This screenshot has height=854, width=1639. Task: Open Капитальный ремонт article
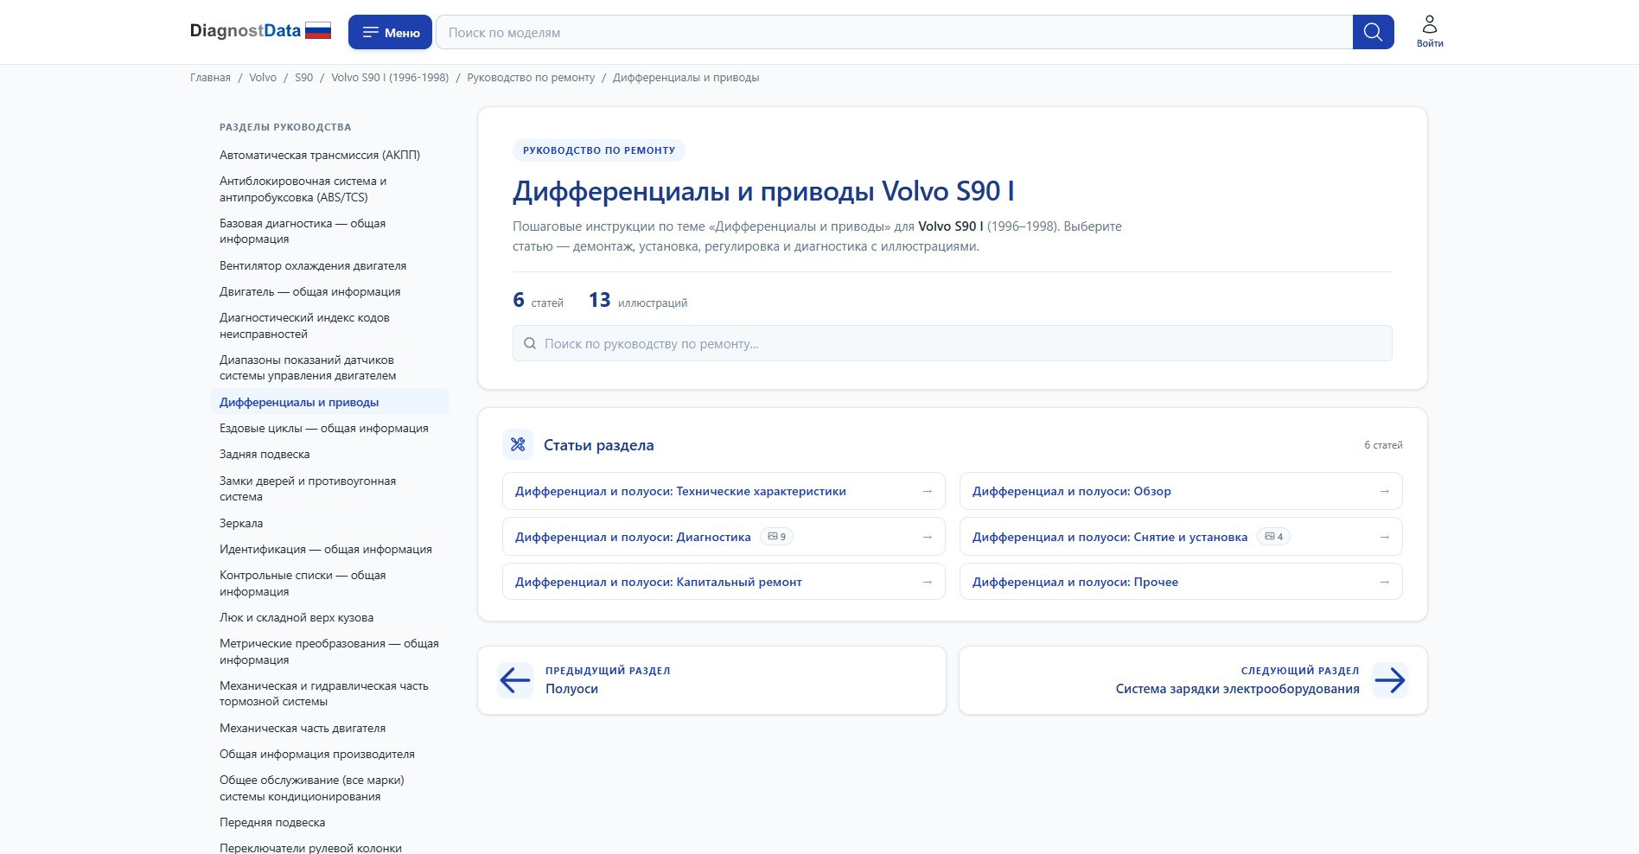(724, 582)
